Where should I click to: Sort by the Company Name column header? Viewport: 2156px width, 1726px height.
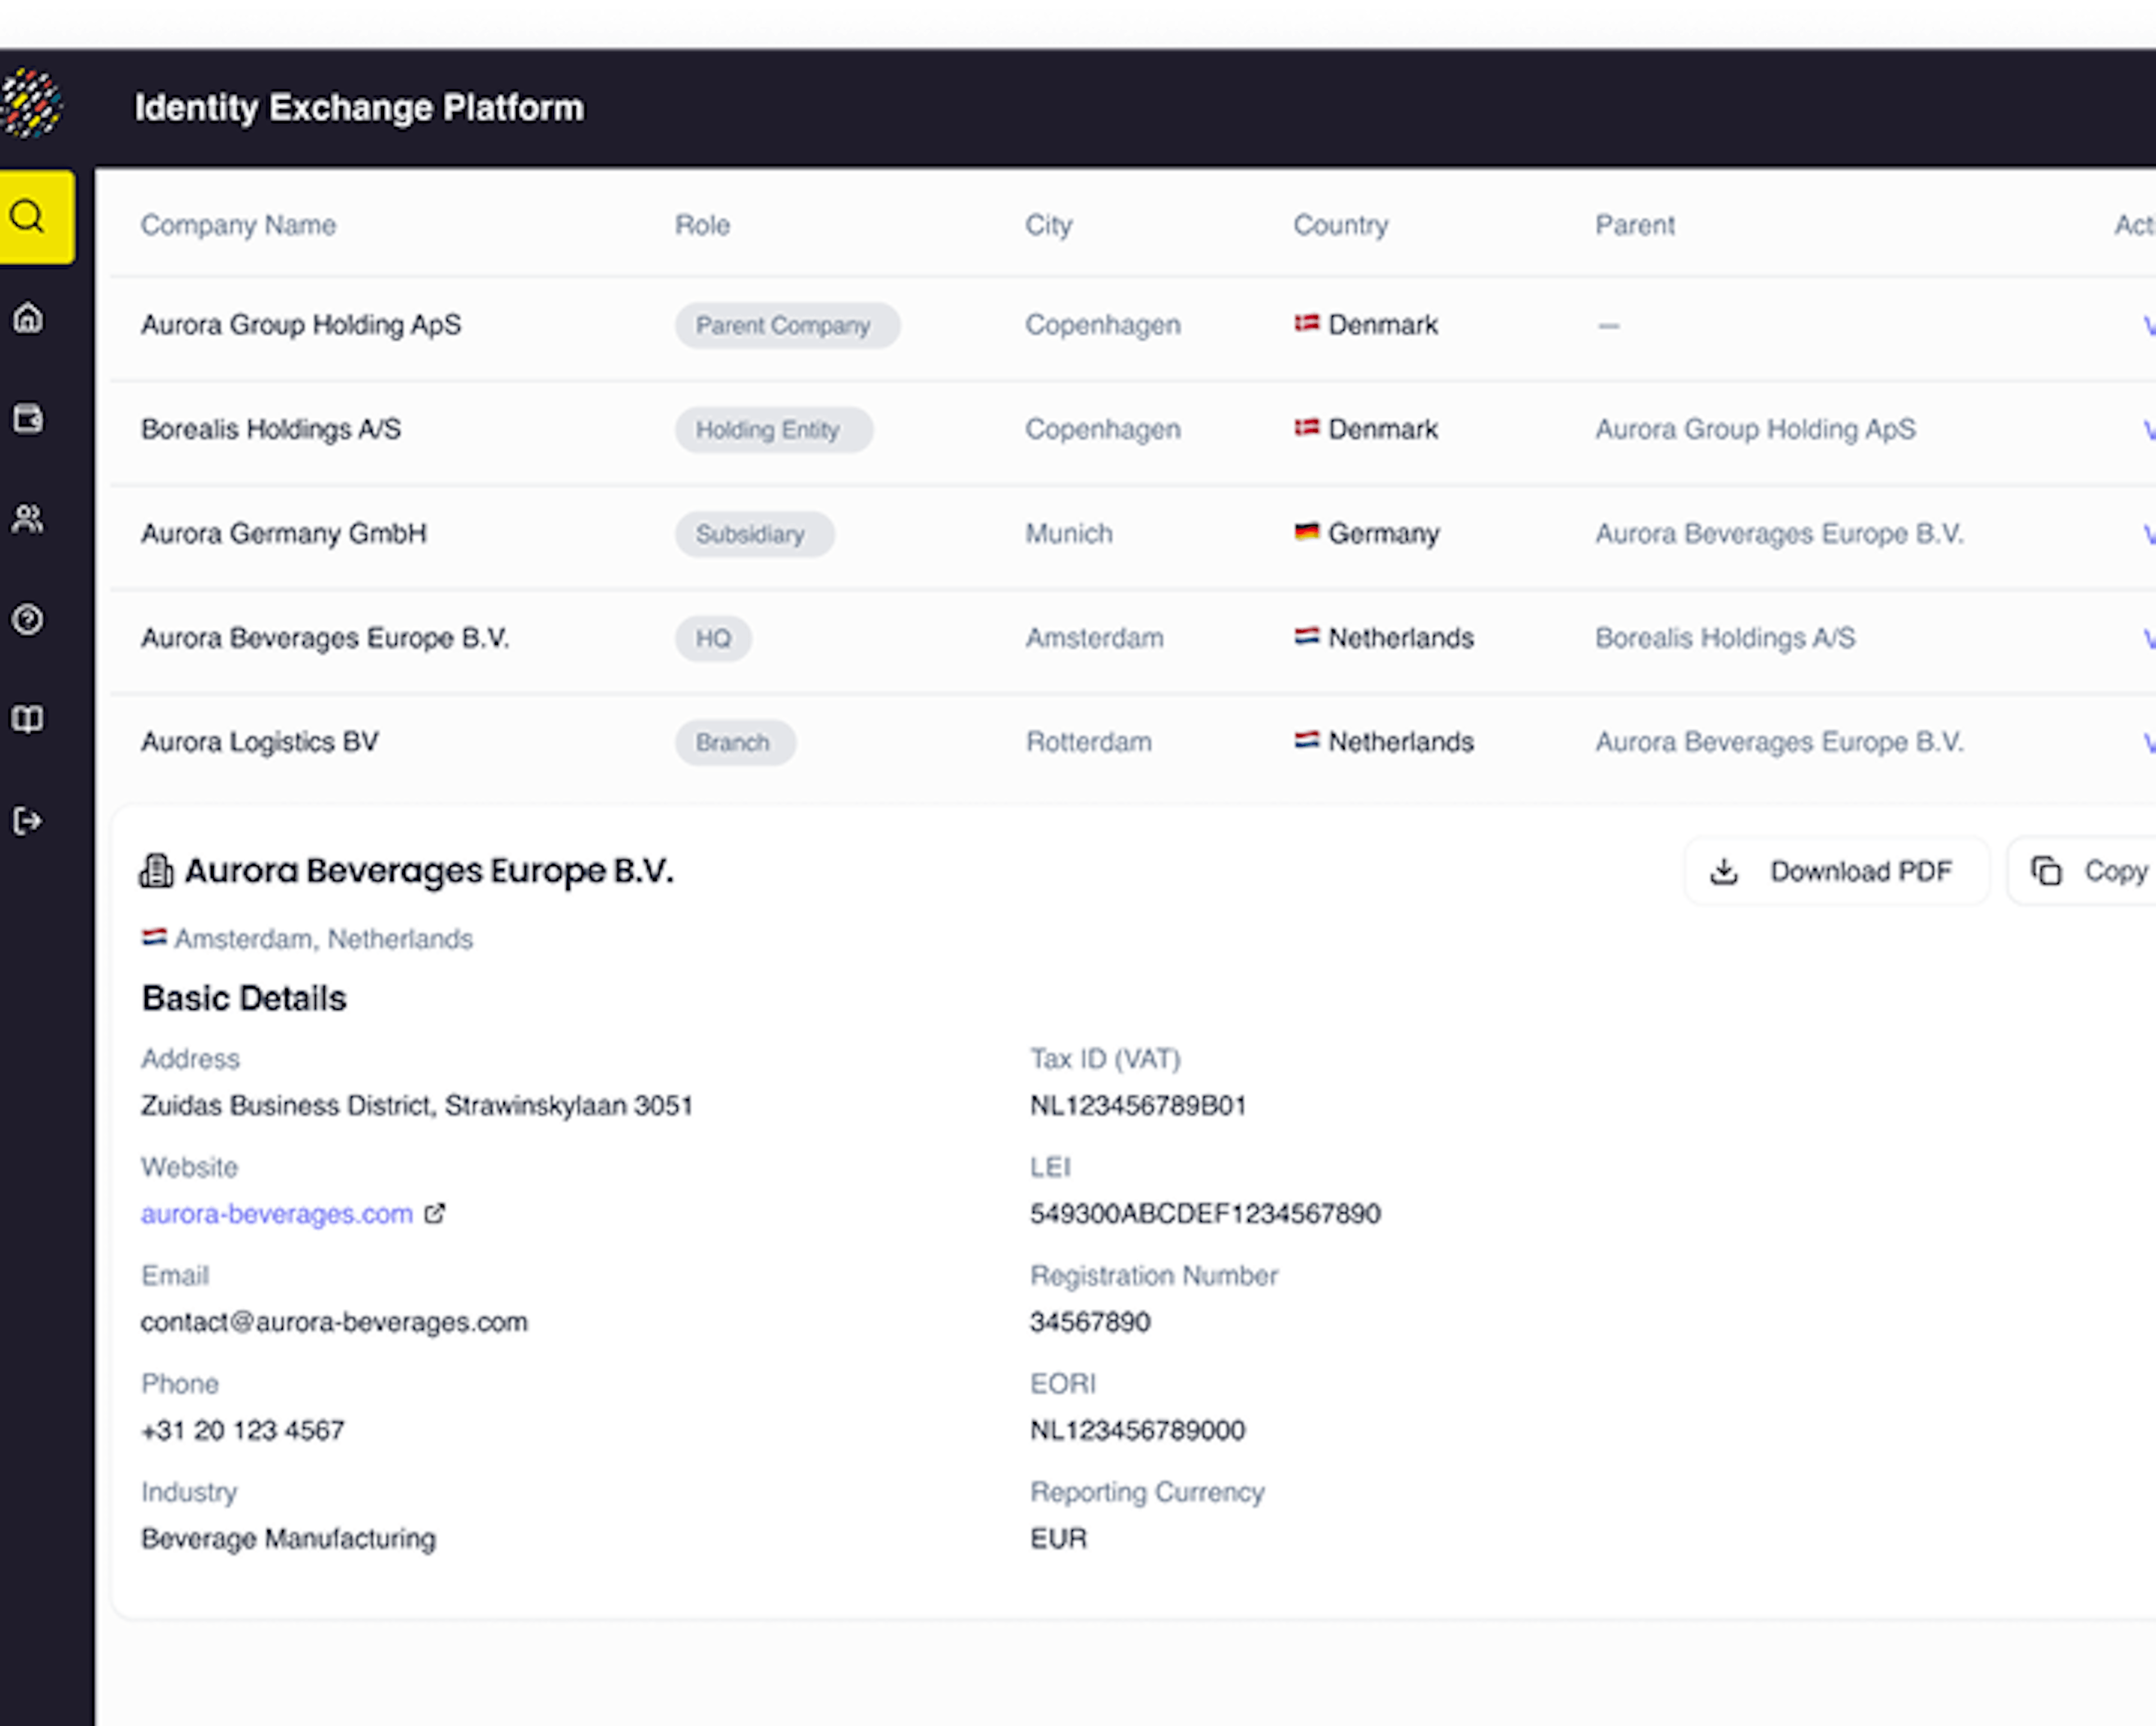click(x=238, y=225)
